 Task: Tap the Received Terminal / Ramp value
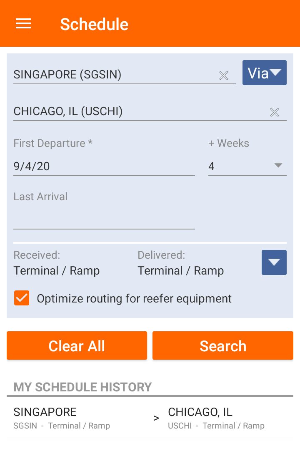(x=57, y=271)
